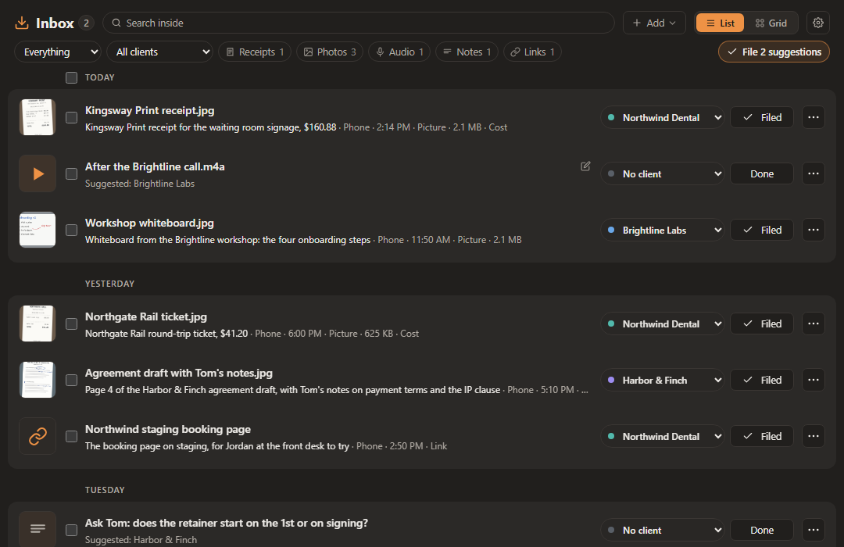Open Kingsway Print receipt thumbnail

(38, 117)
